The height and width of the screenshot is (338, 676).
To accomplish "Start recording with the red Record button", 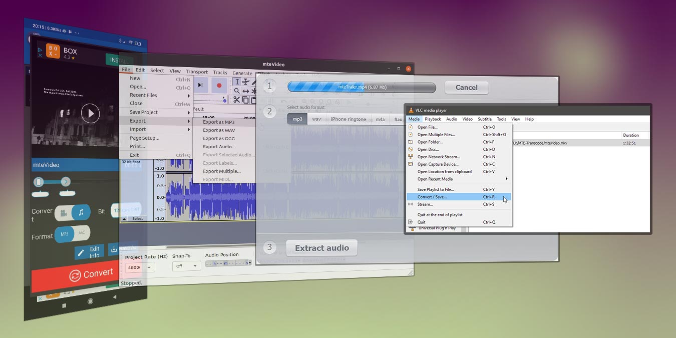I will 219,86.
